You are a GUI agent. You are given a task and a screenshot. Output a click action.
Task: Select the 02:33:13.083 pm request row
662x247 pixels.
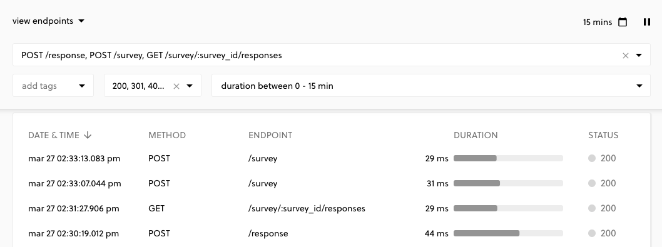click(332, 158)
